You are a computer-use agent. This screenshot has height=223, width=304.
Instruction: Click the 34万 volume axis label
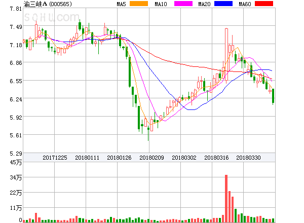(16, 177)
